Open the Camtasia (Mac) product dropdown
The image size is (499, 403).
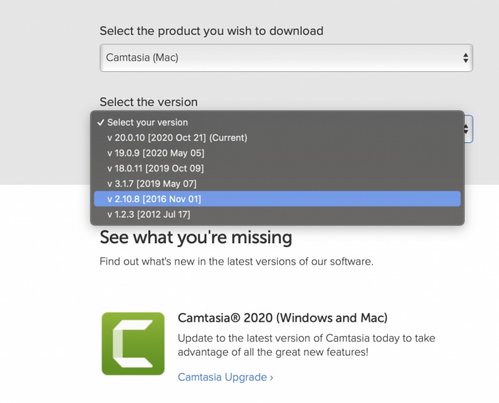click(286, 57)
